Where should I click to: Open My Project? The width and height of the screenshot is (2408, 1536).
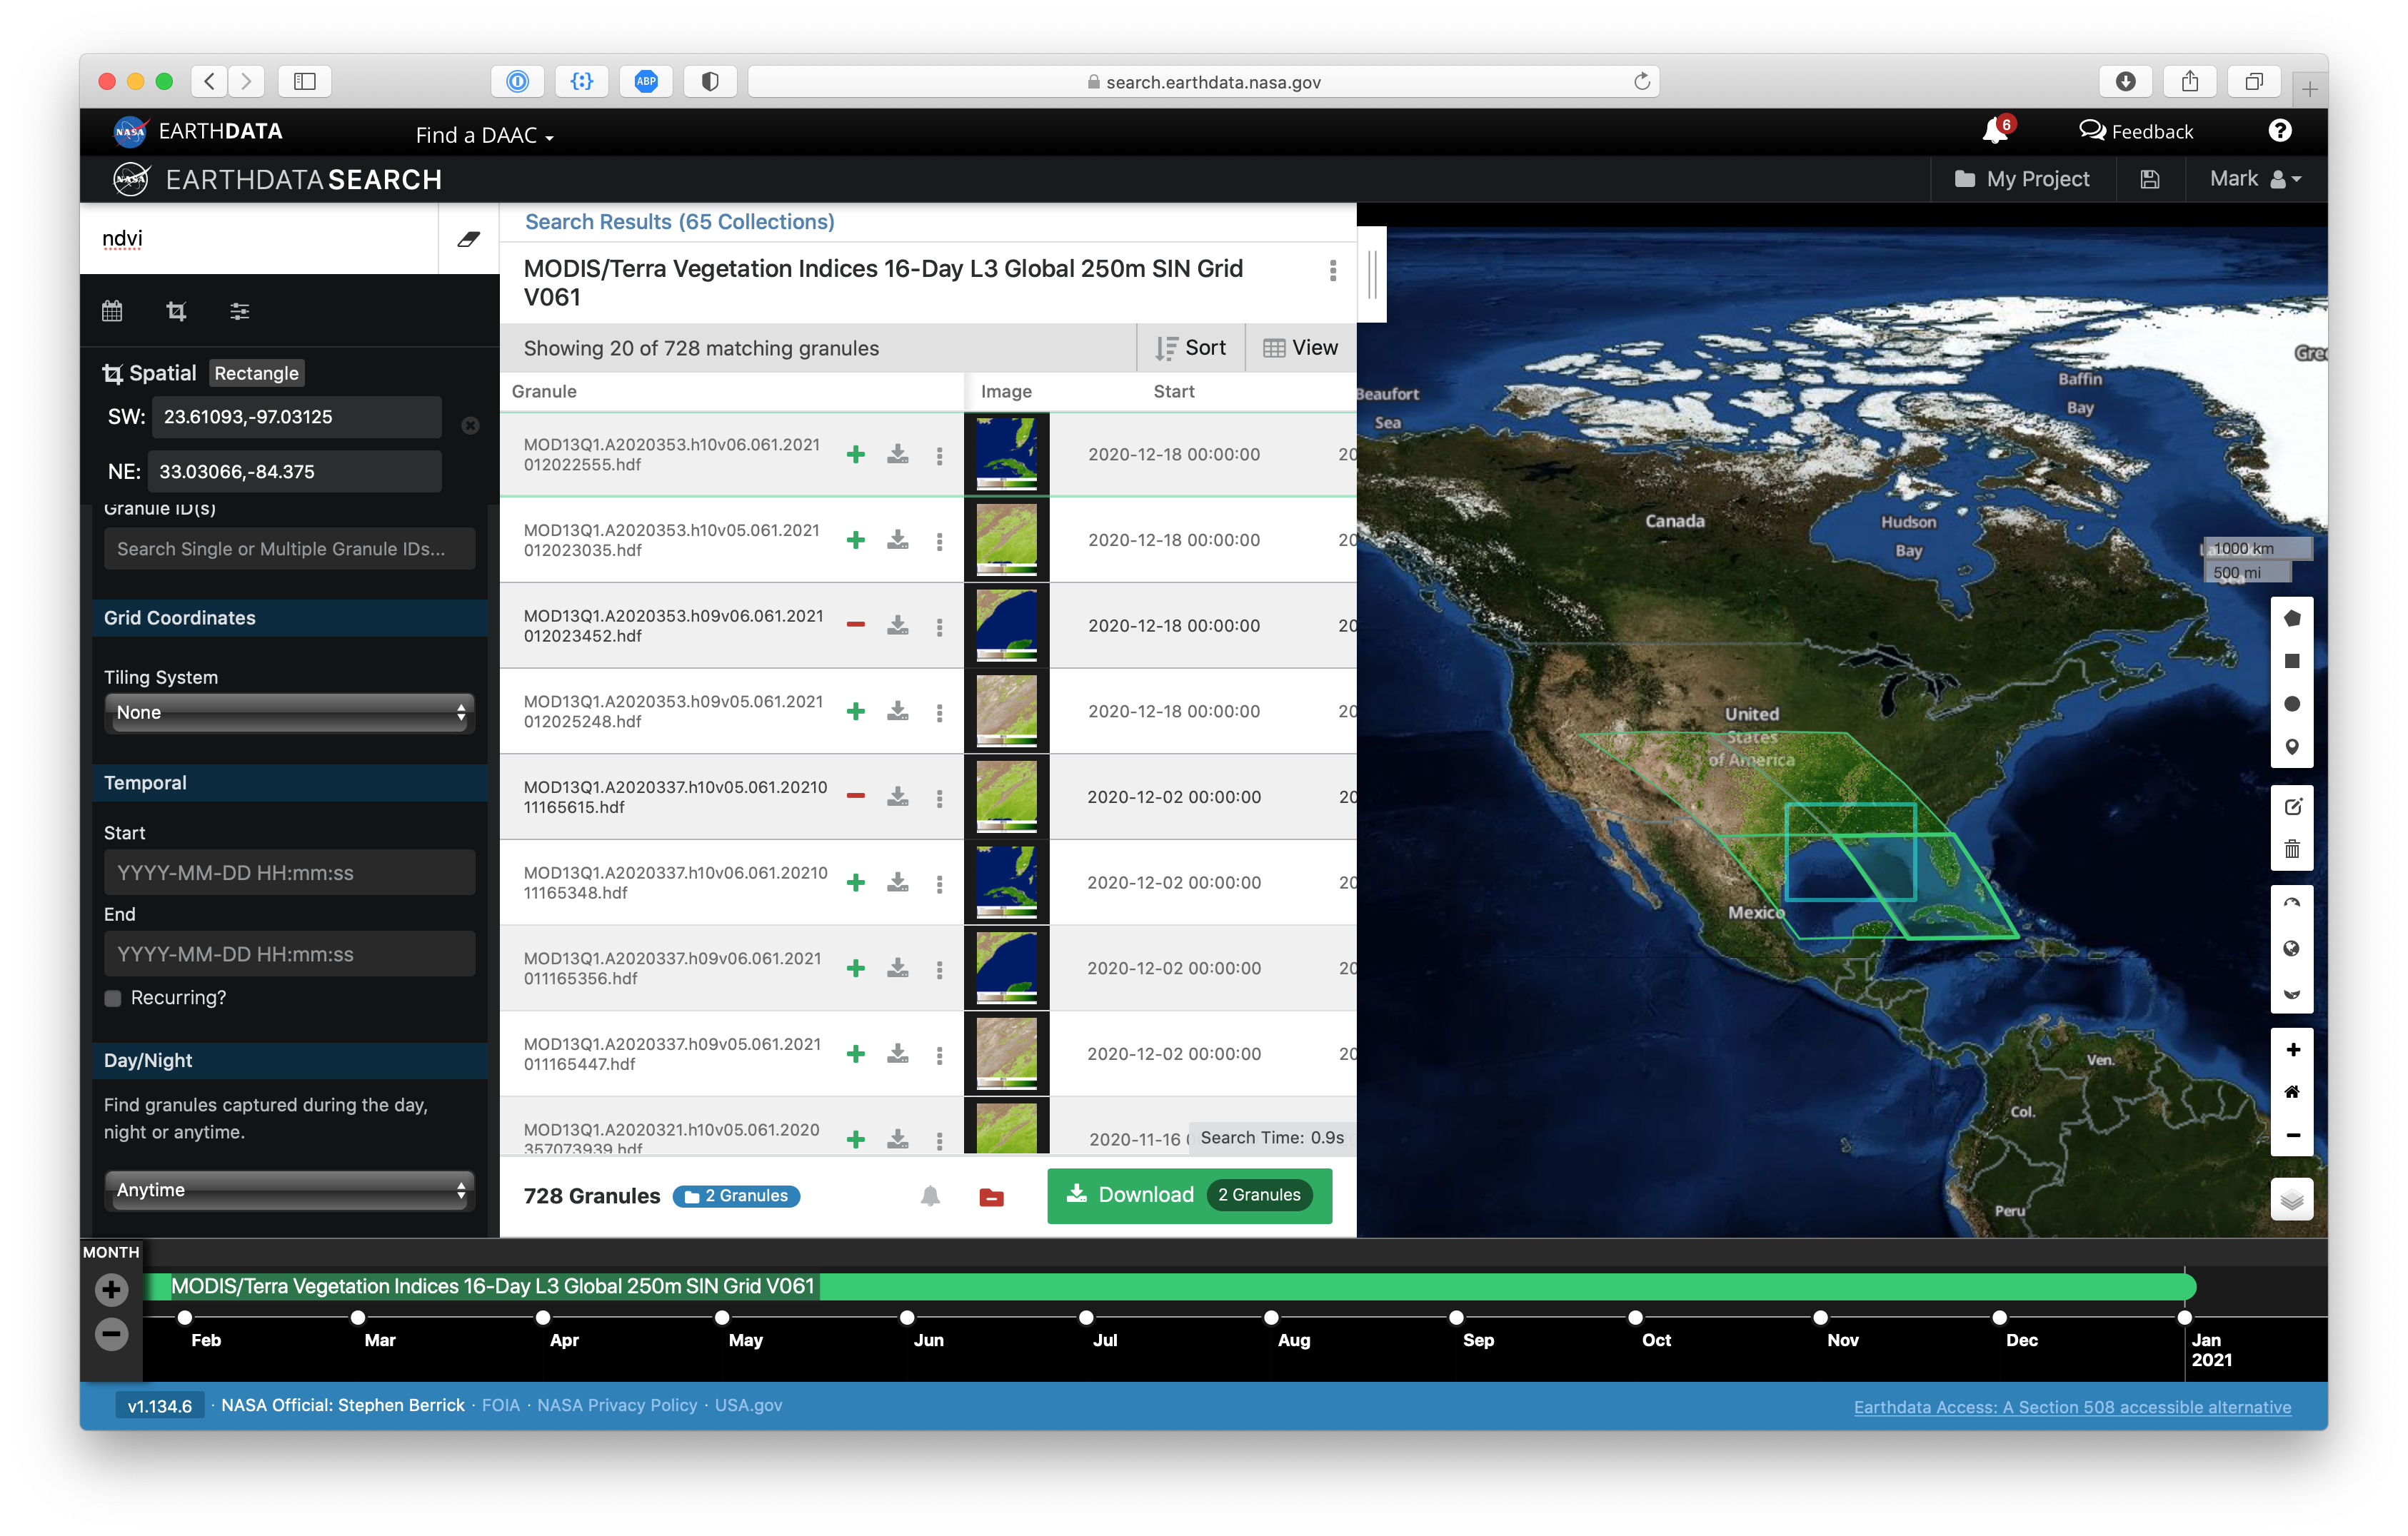click(x=2022, y=179)
